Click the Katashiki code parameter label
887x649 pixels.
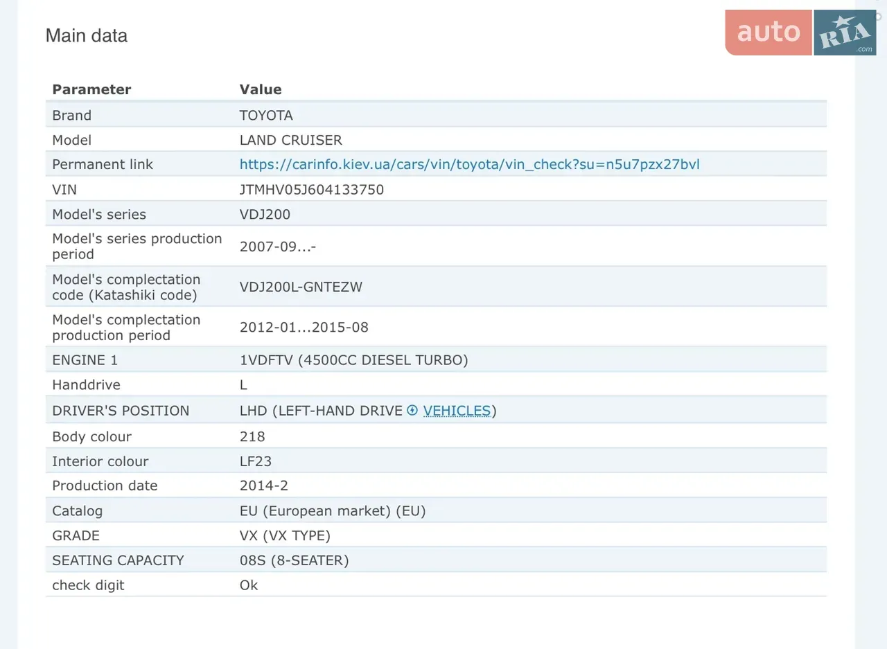126,287
